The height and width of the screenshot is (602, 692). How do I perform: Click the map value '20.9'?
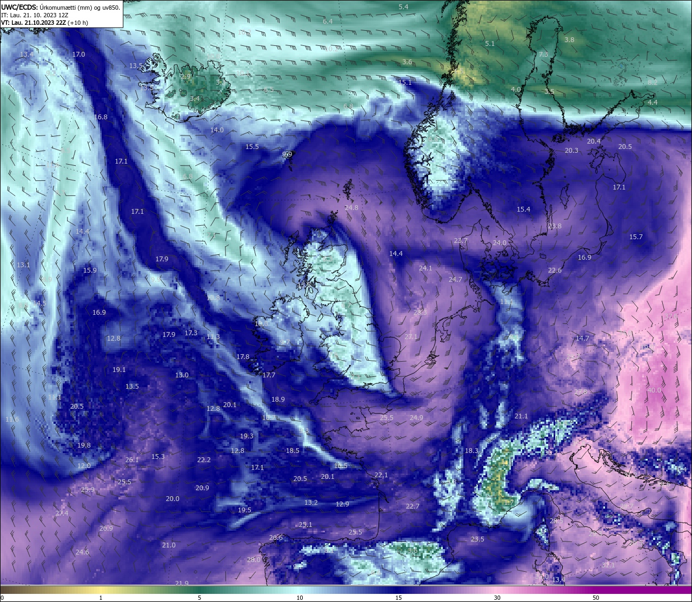pyautogui.click(x=202, y=488)
